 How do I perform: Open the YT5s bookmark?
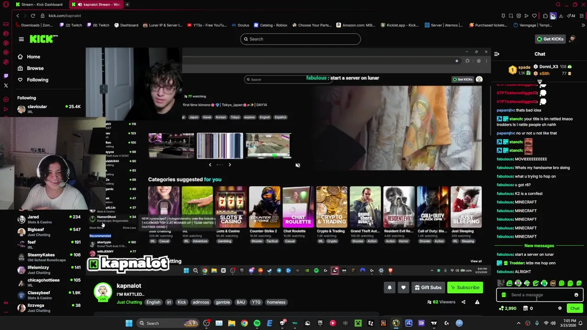click(207, 25)
